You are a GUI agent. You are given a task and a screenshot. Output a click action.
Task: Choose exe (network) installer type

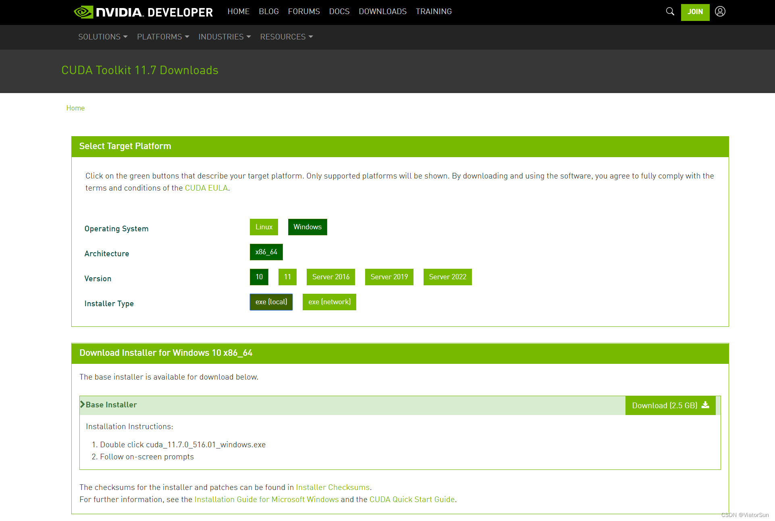pyautogui.click(x=329, y=302)
